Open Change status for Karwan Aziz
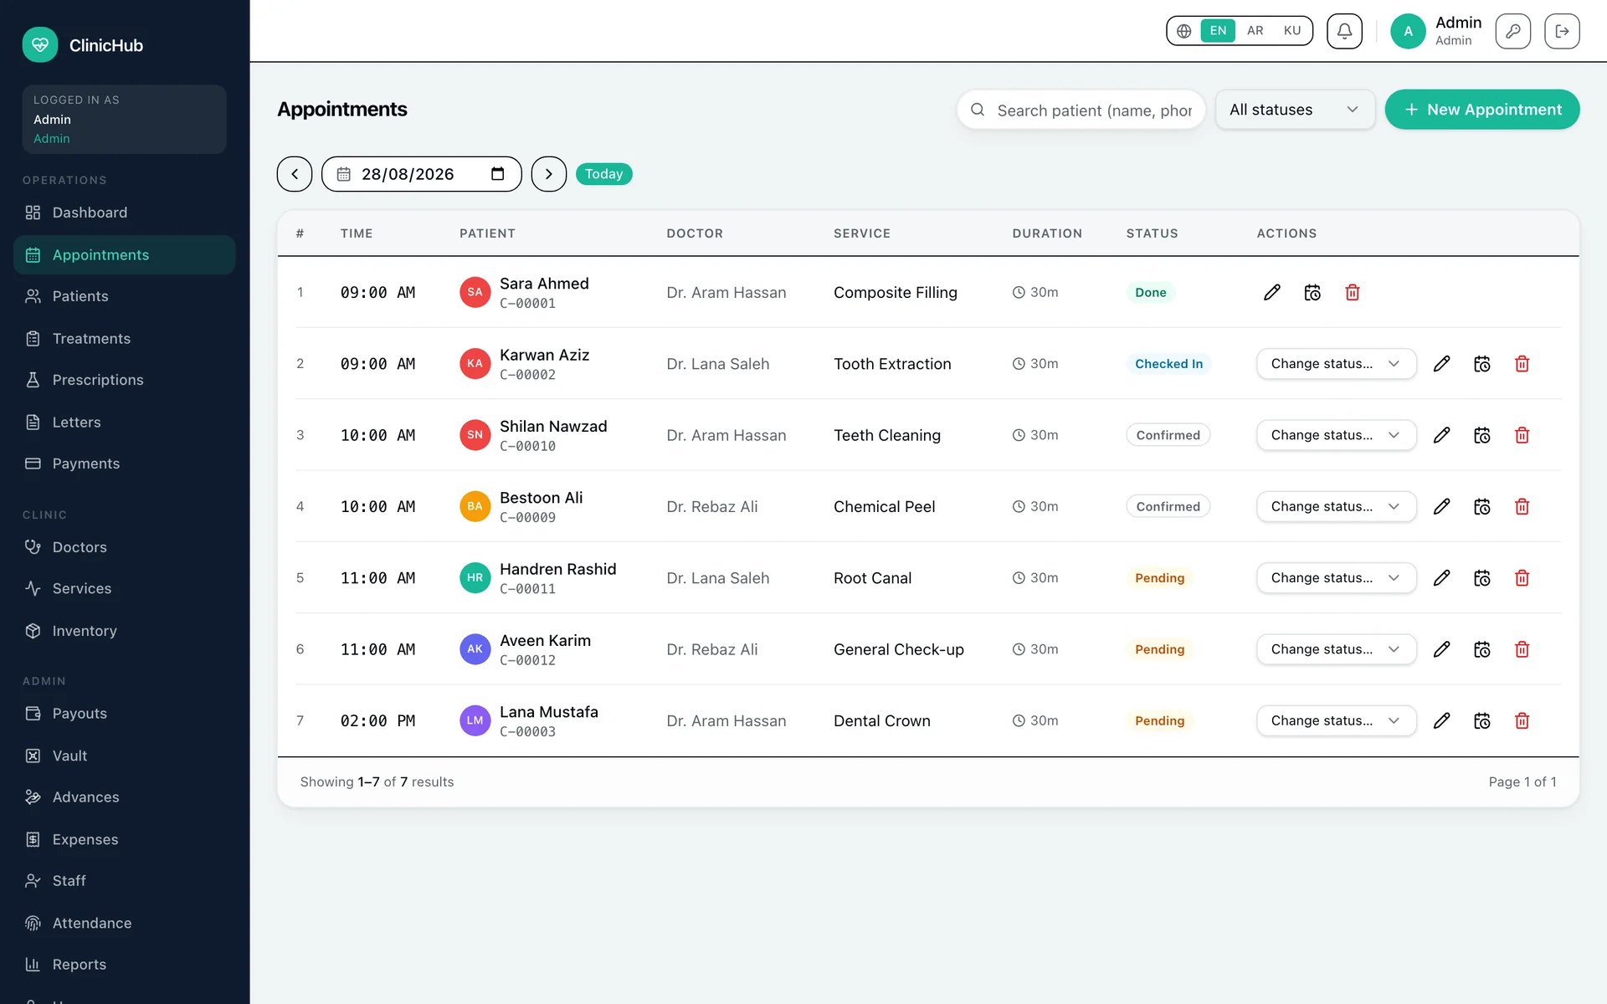Screen dimensions: 1607x1004 [1336, 364]
